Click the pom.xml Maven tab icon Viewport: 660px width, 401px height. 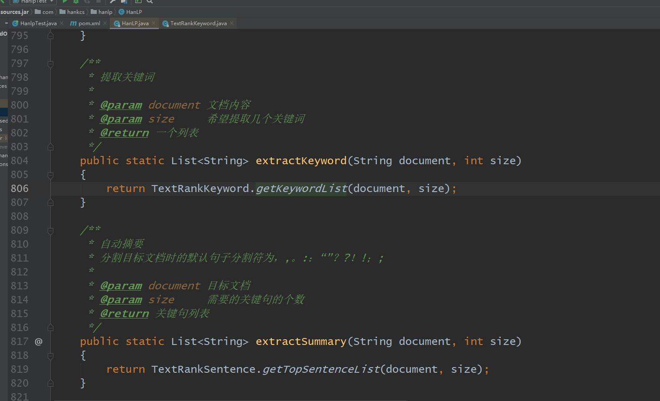73,23
